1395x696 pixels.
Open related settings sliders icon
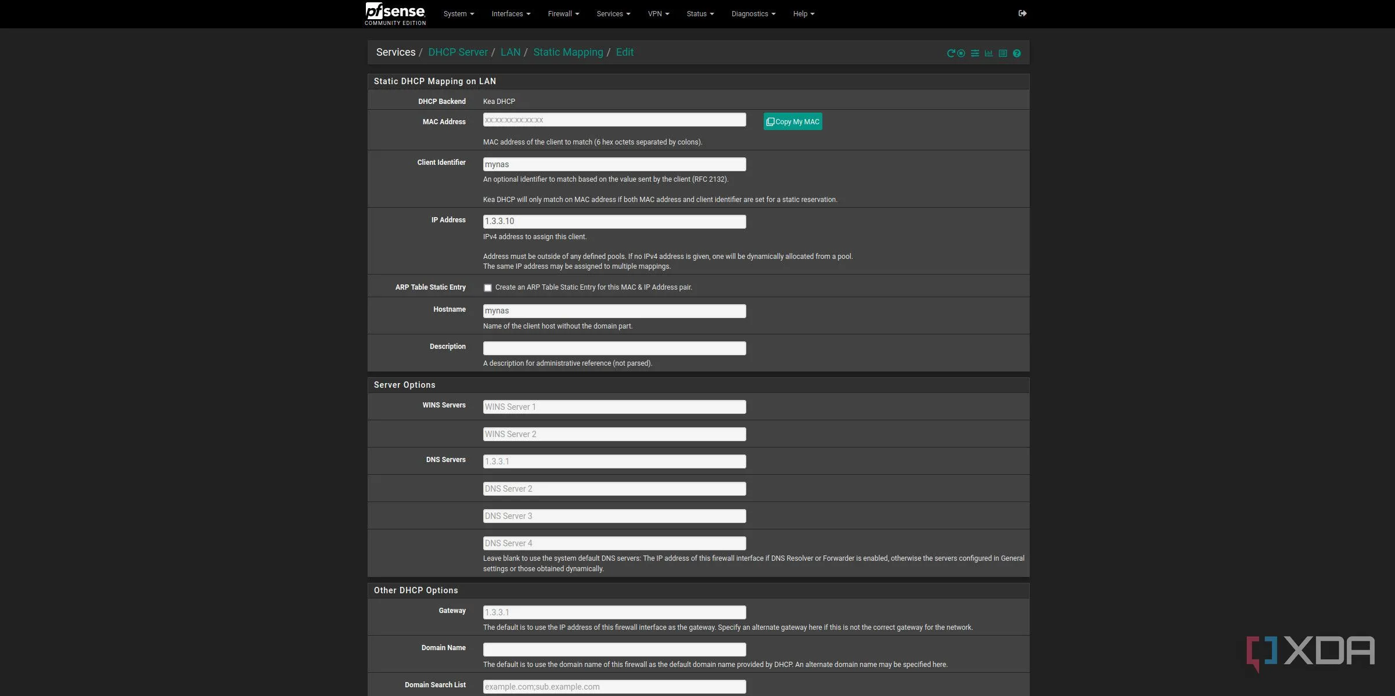tap(975, 53)
